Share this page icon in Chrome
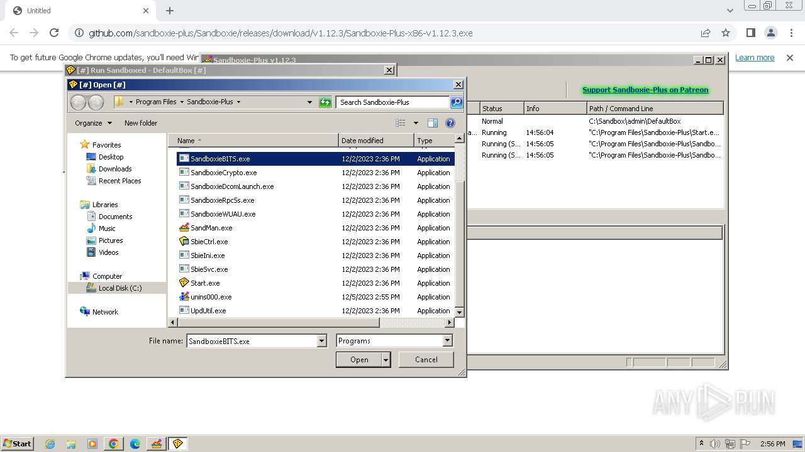805x452 pixels. coord(706,33)
